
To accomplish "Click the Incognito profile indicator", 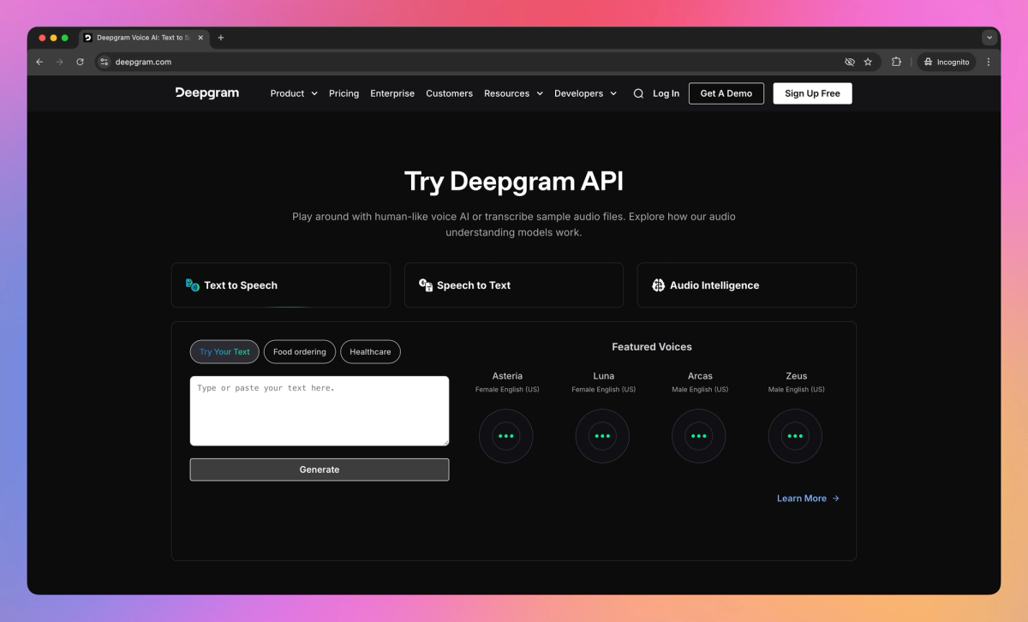I will (x=947, y=62).
